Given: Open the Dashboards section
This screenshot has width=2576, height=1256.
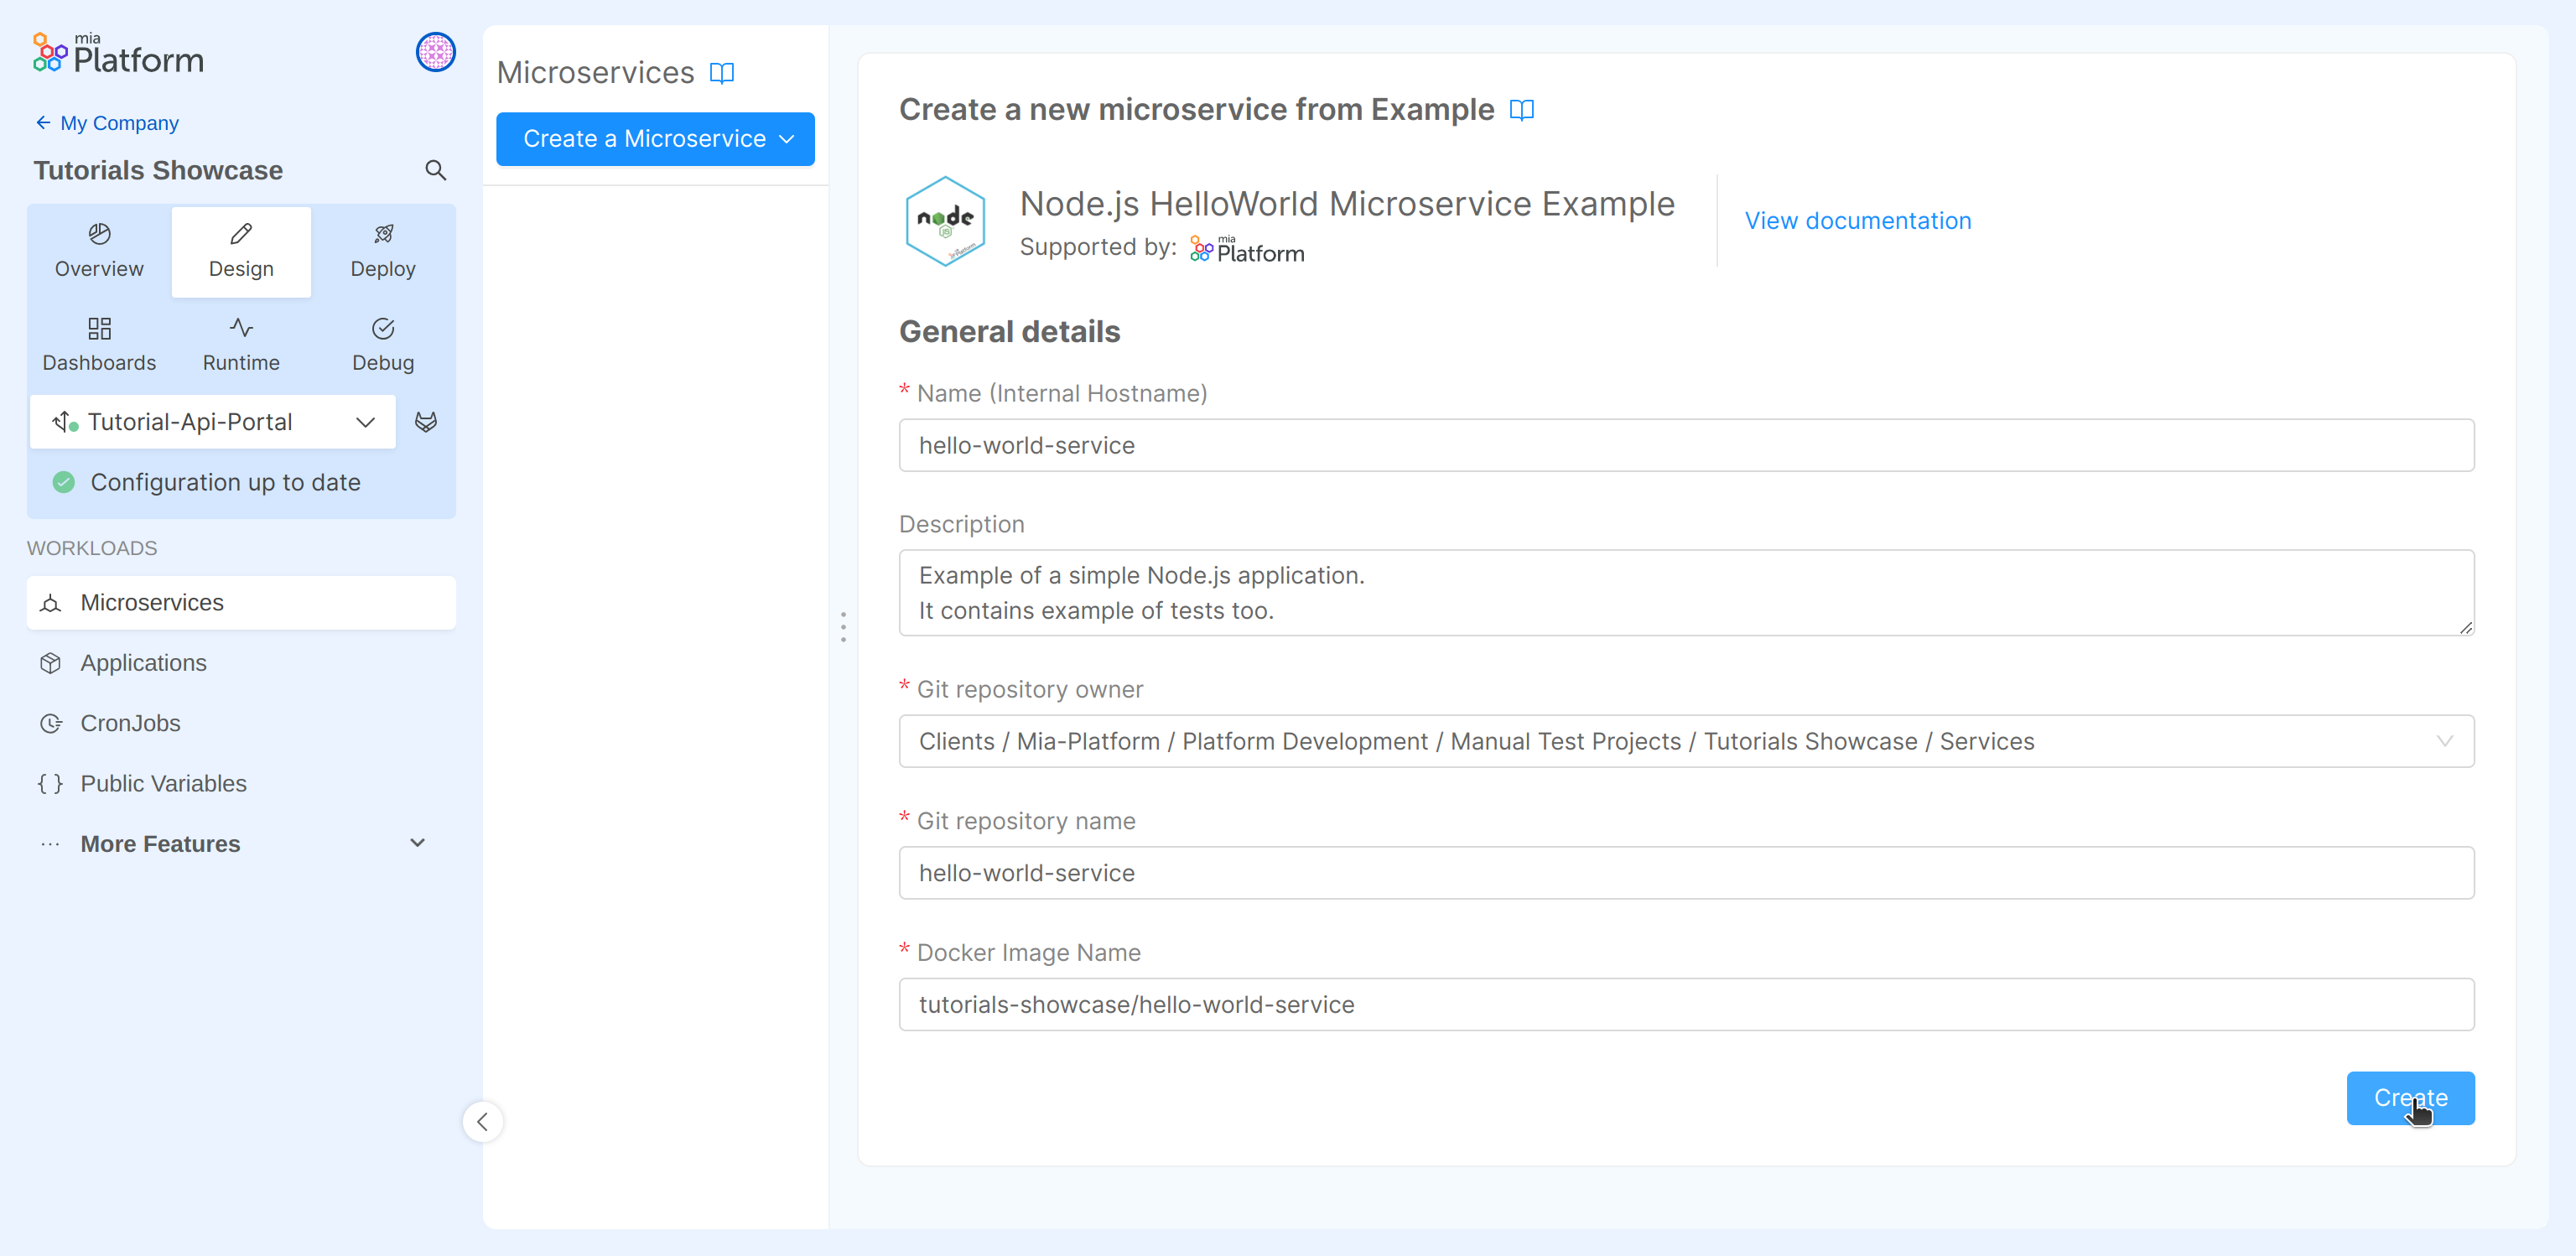Looking at the screenshot, I should (x=99, y=343).
